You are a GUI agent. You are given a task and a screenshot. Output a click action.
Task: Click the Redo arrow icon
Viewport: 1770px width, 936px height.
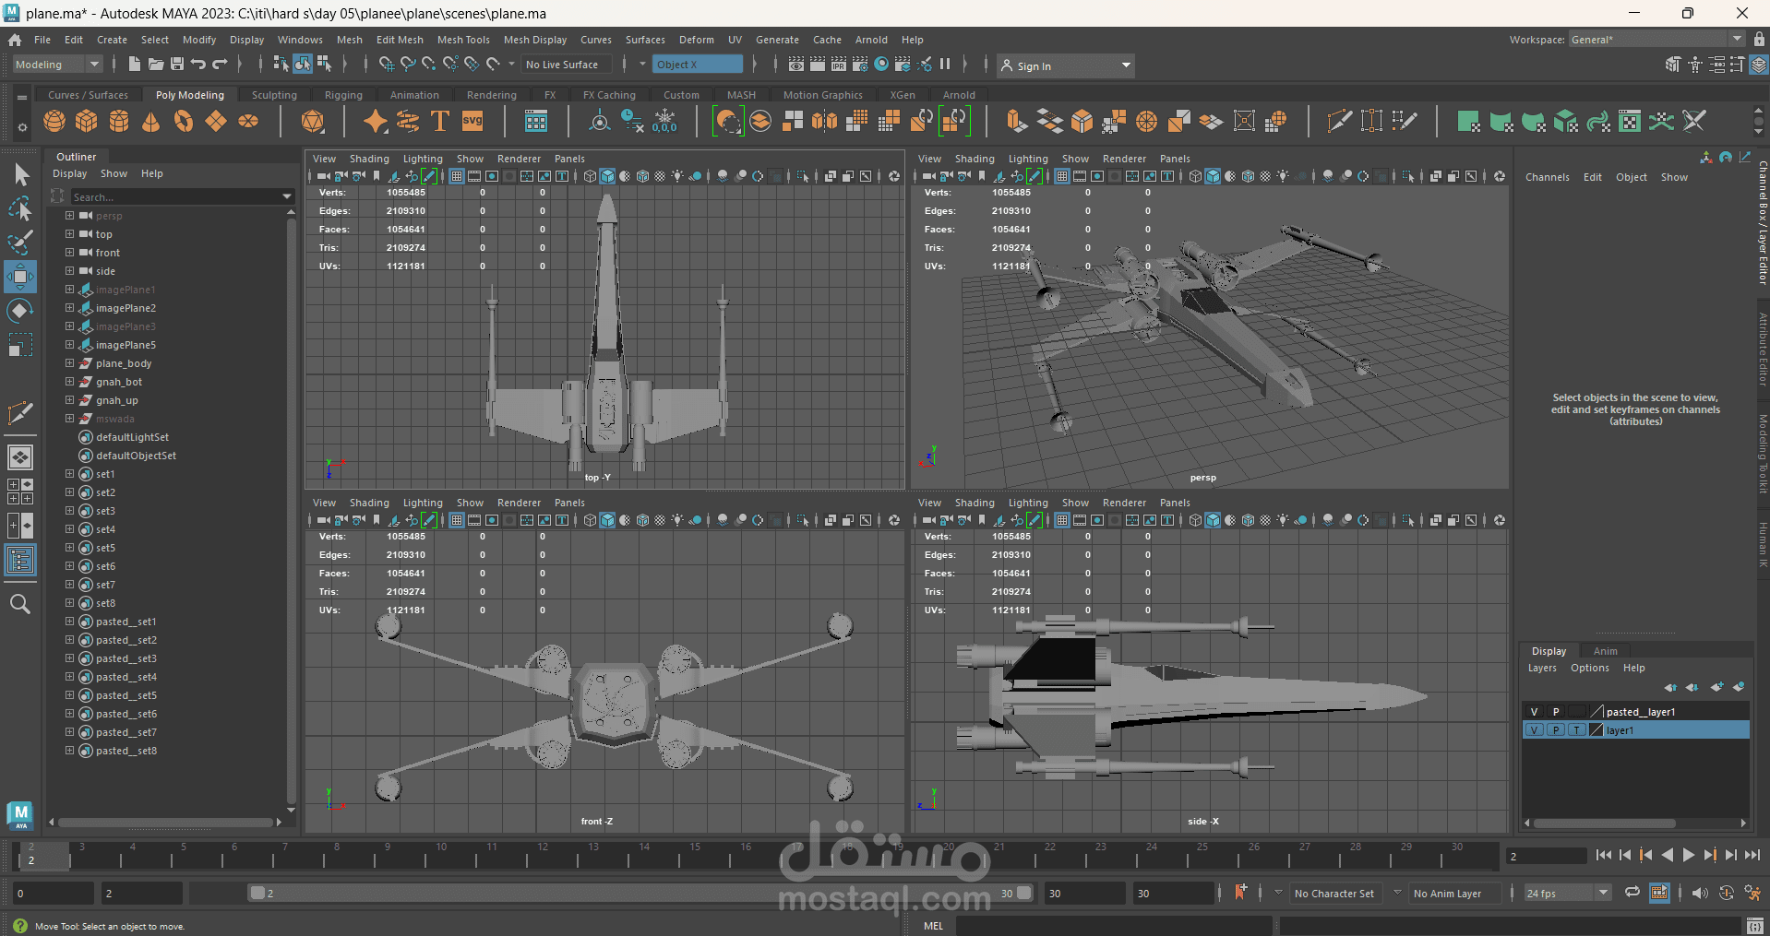tap(220, 64)
